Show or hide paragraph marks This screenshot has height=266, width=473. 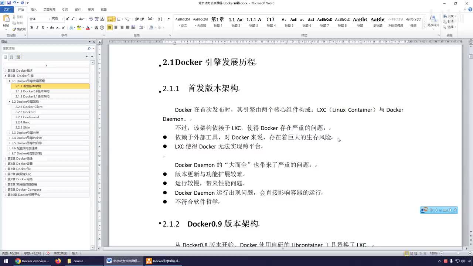(x=169, y=19)
